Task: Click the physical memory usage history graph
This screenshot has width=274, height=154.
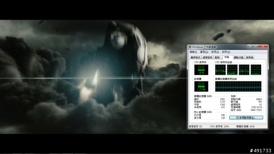Action: coord(238,86)
